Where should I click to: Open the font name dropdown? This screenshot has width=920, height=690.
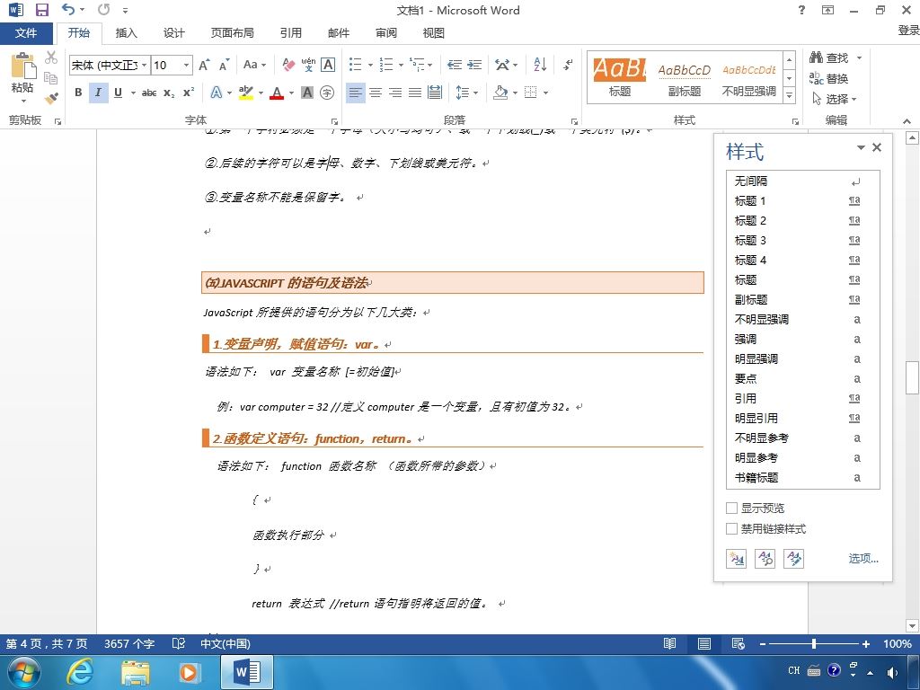click(x=145, y=65)
